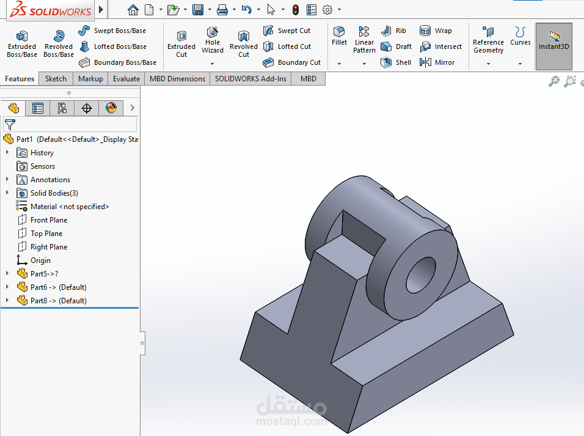Start the Revolved Cut tool
This screenshot has width=584, height=436.
tap(244, 44)
